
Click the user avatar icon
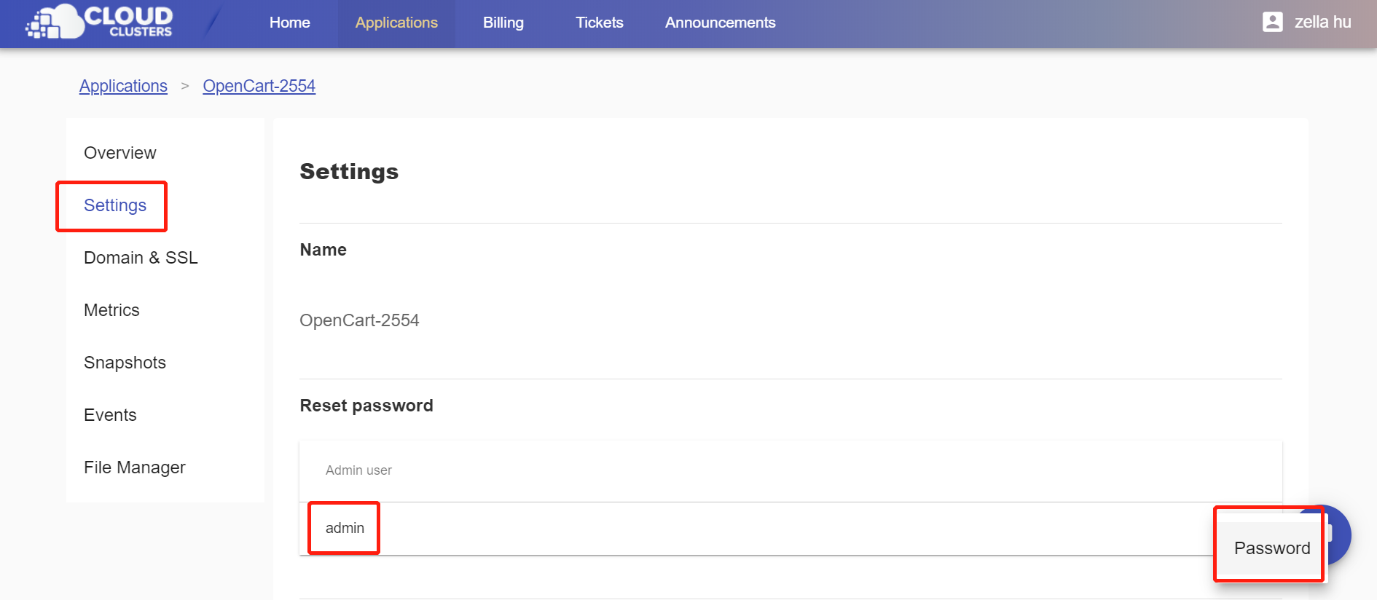click(x=1272, y=22)
